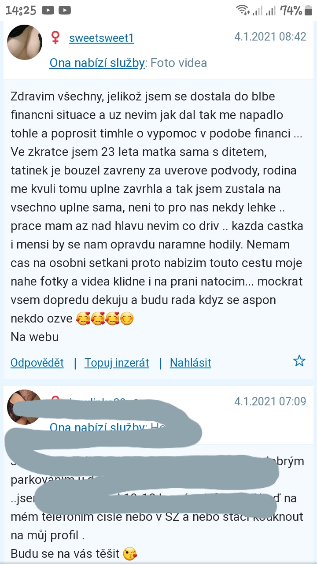The image size is (317, 564).
Task: Tap the Wi-Fi status icon
Action: pos(242,10)
